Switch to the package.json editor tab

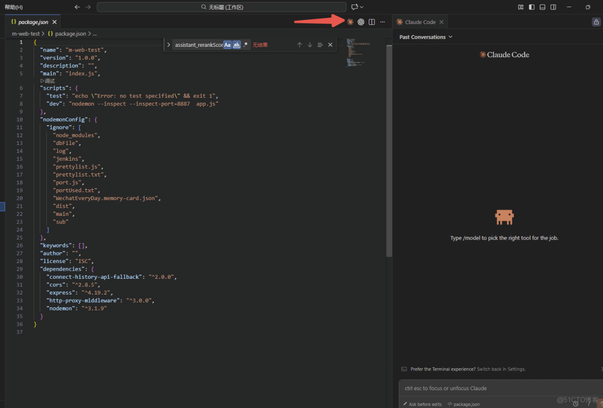[x=31, y=22]
